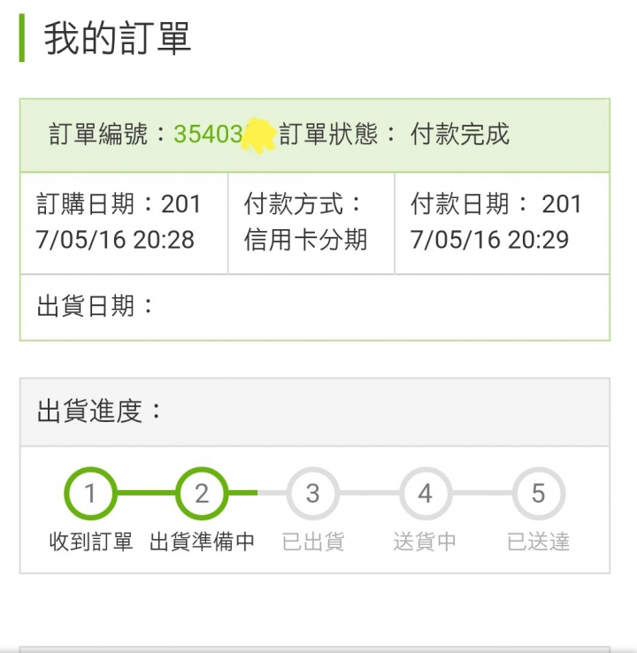
Task: Click the 已出貨 step label
Action: click(313, 542)
